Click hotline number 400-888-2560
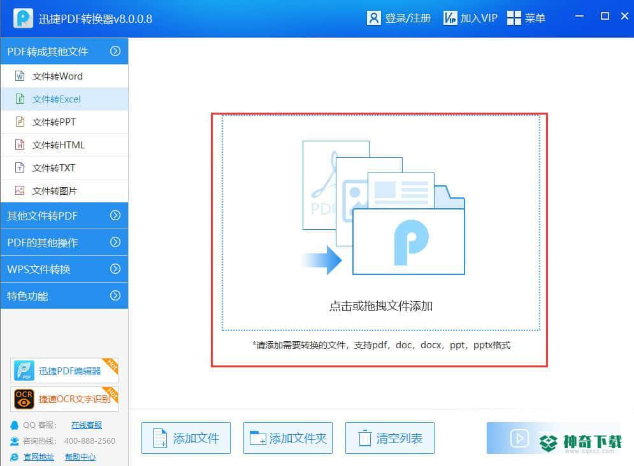 click(x=90, y=441)
